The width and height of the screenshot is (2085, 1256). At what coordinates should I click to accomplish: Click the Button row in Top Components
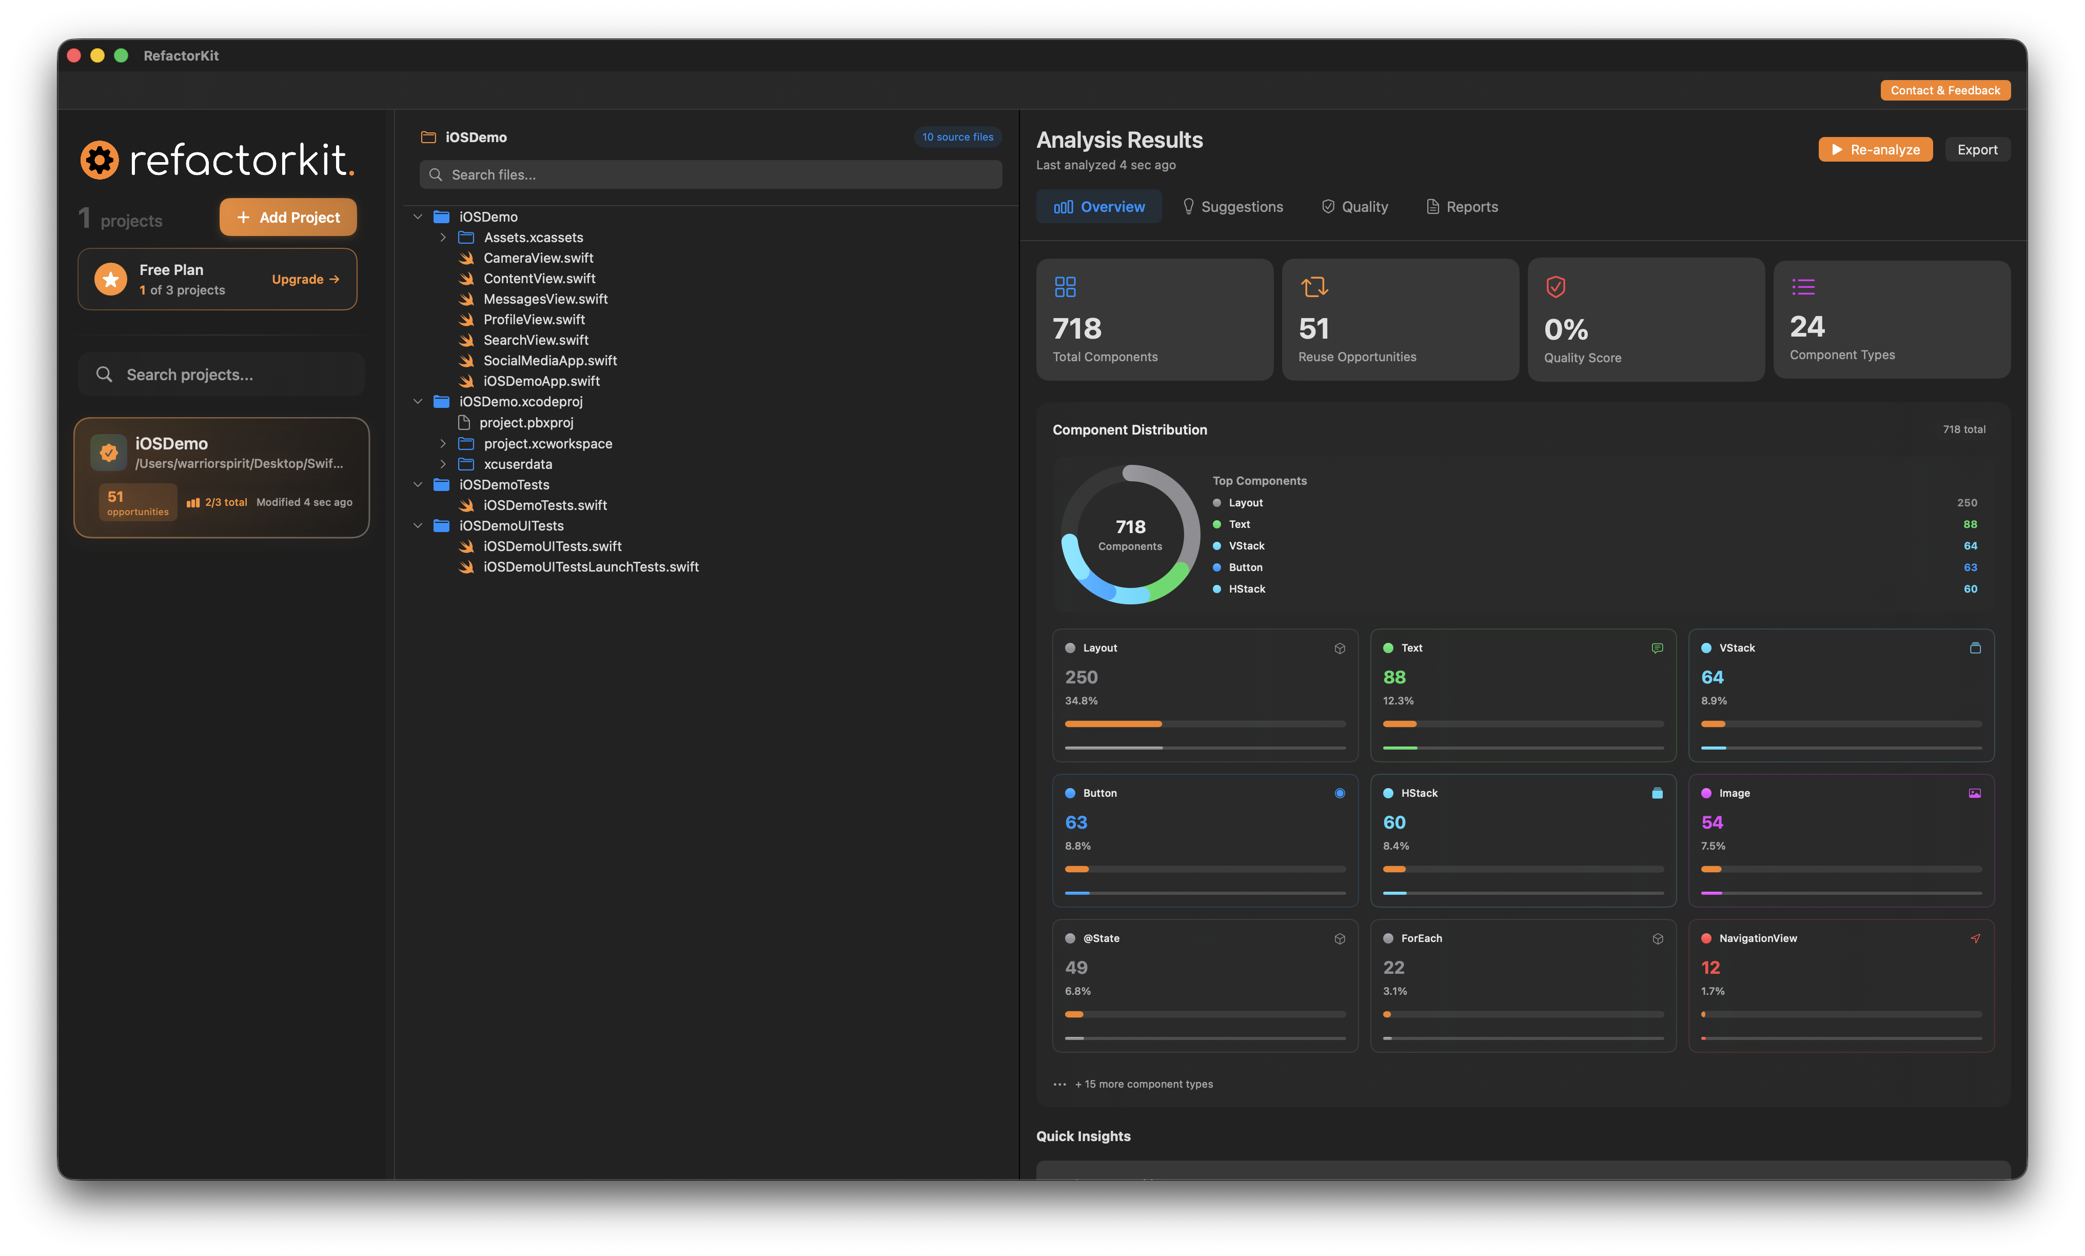click(x=1594, y=568)
